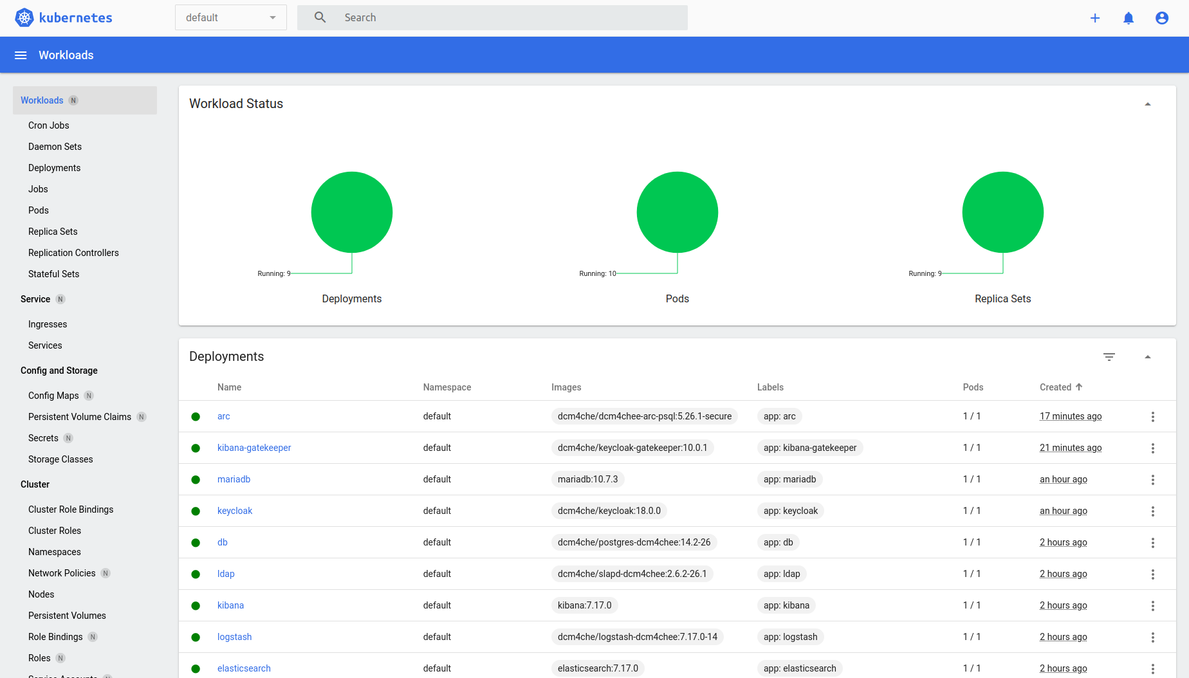Open the kibana-gatekeeper deployment link
This screenshot has width=1189, height=678.
[254, 448]
